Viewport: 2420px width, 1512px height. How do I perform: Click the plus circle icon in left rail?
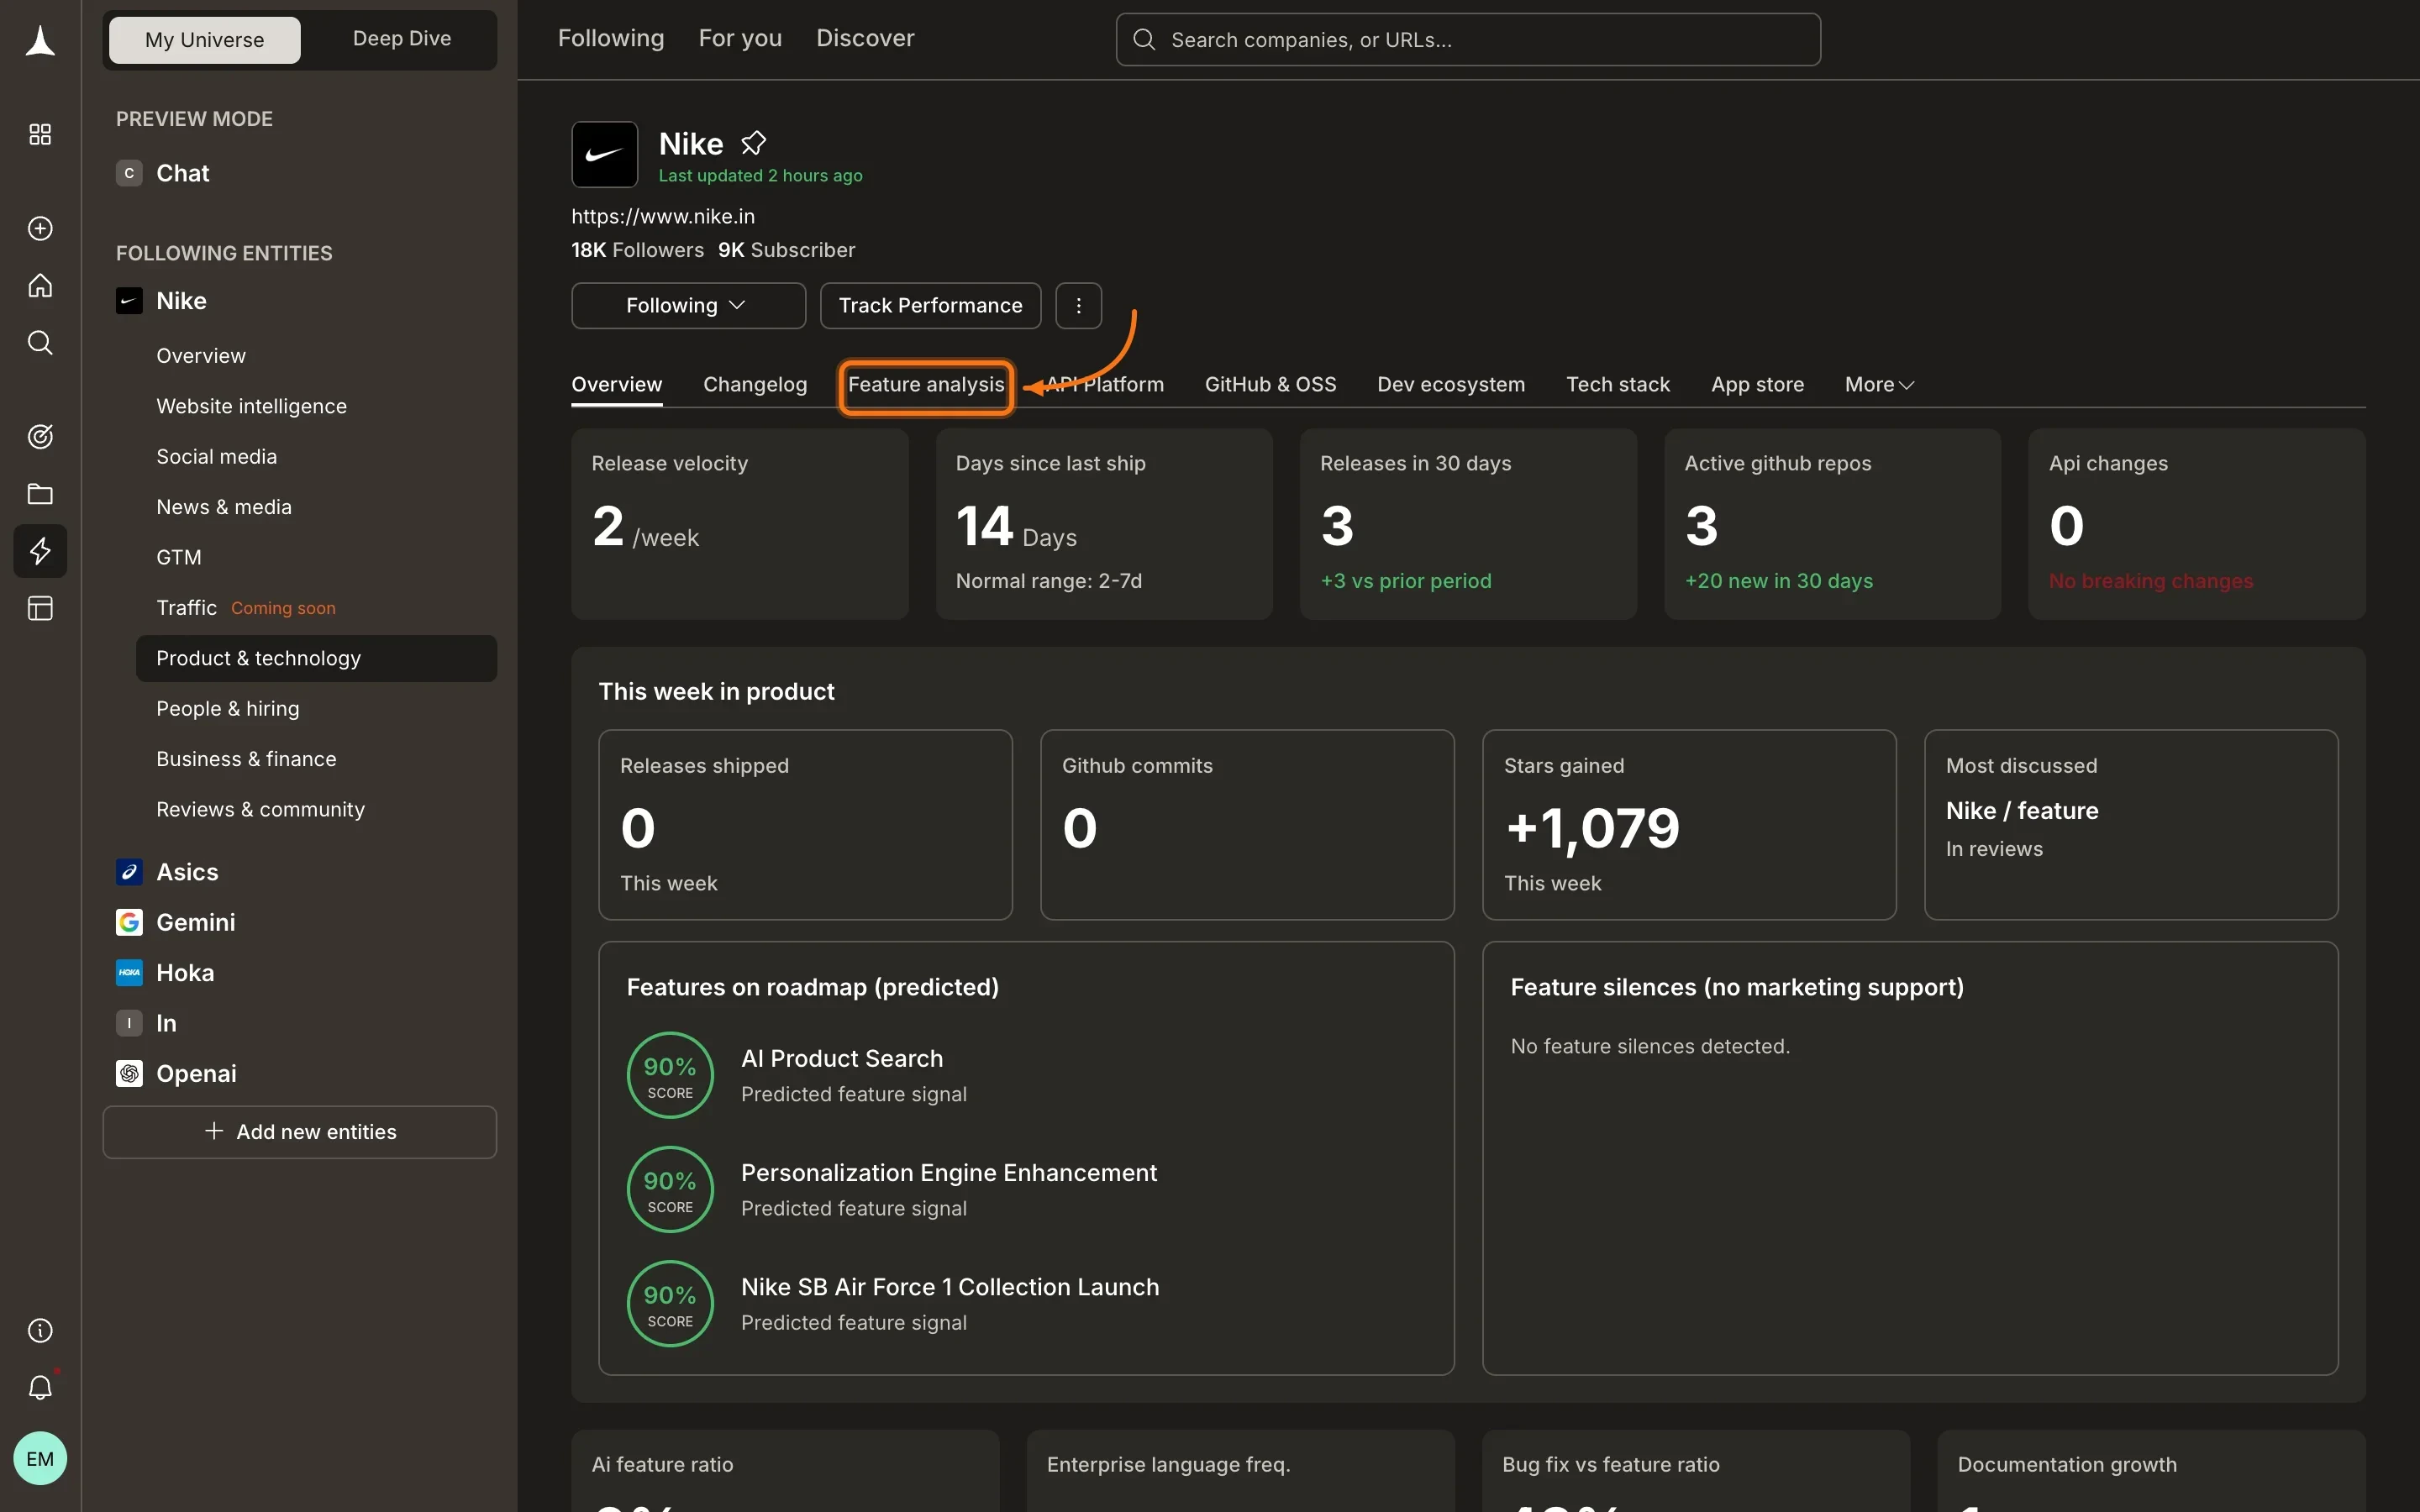(40, 229)
